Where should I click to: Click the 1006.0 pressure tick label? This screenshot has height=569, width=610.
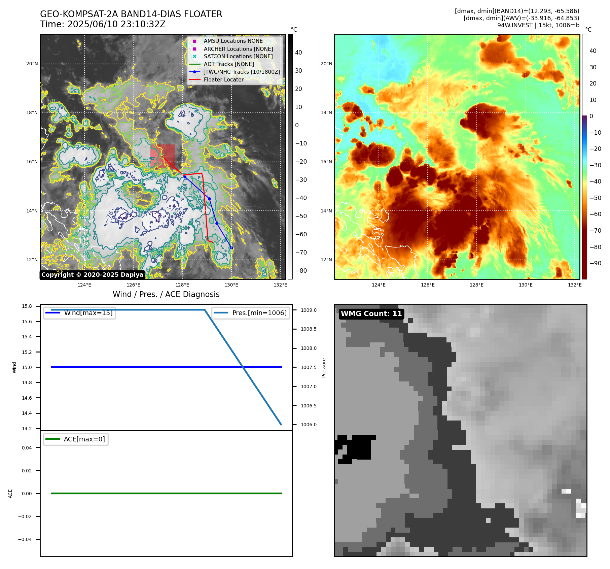point(309,425)
